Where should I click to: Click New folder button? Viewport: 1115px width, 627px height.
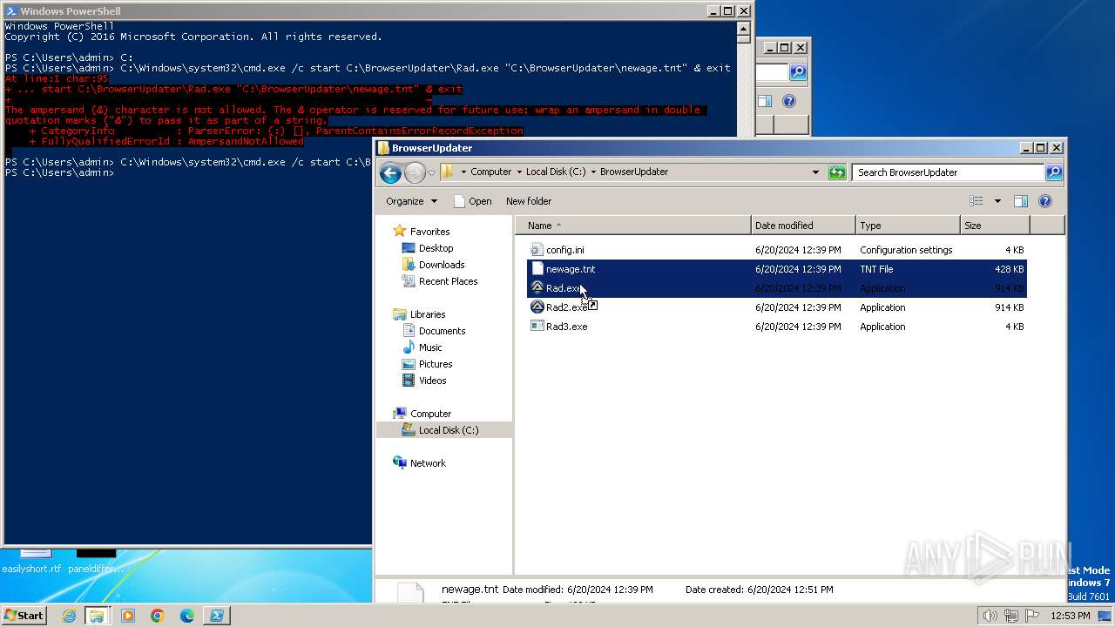click(x=529, y=201)
